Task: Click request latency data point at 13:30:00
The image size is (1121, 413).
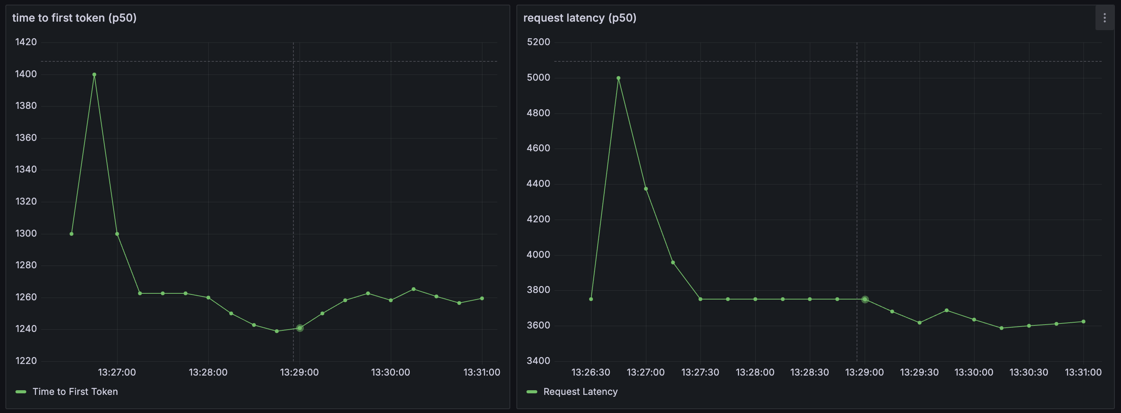Action: (974, 320)
